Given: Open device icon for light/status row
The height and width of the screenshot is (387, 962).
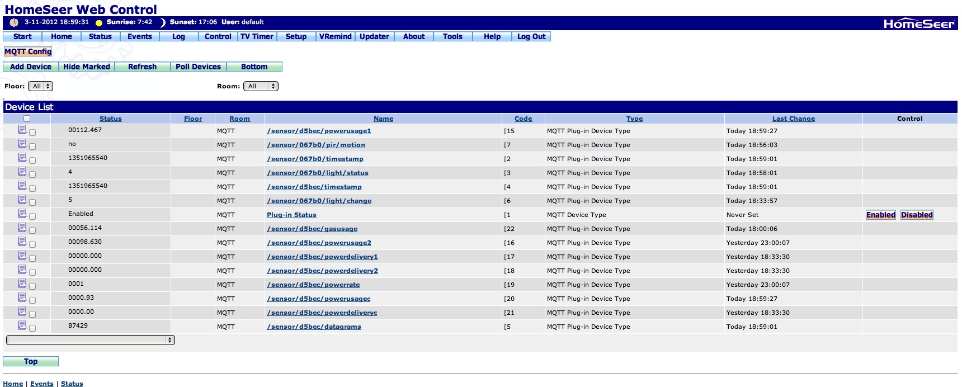Looking at the screenshot, I should 22,172.
